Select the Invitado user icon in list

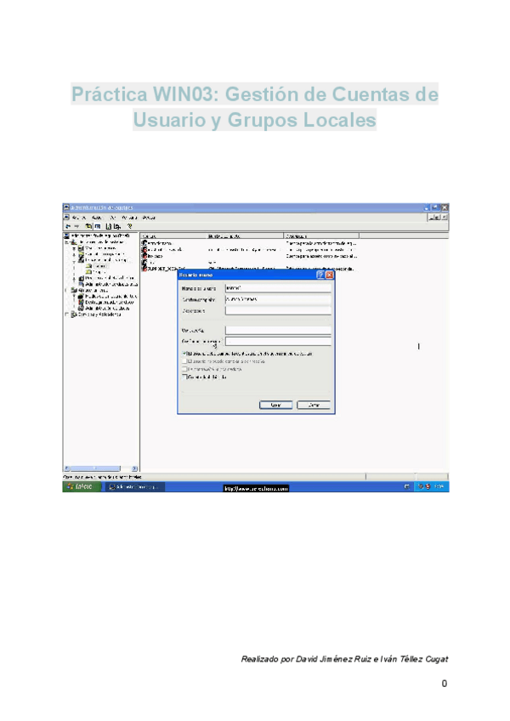tap(144, 256)
